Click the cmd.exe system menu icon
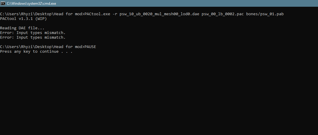Viewport: 318px width, 135px height. pyautogui.click(x=3, y=3)
